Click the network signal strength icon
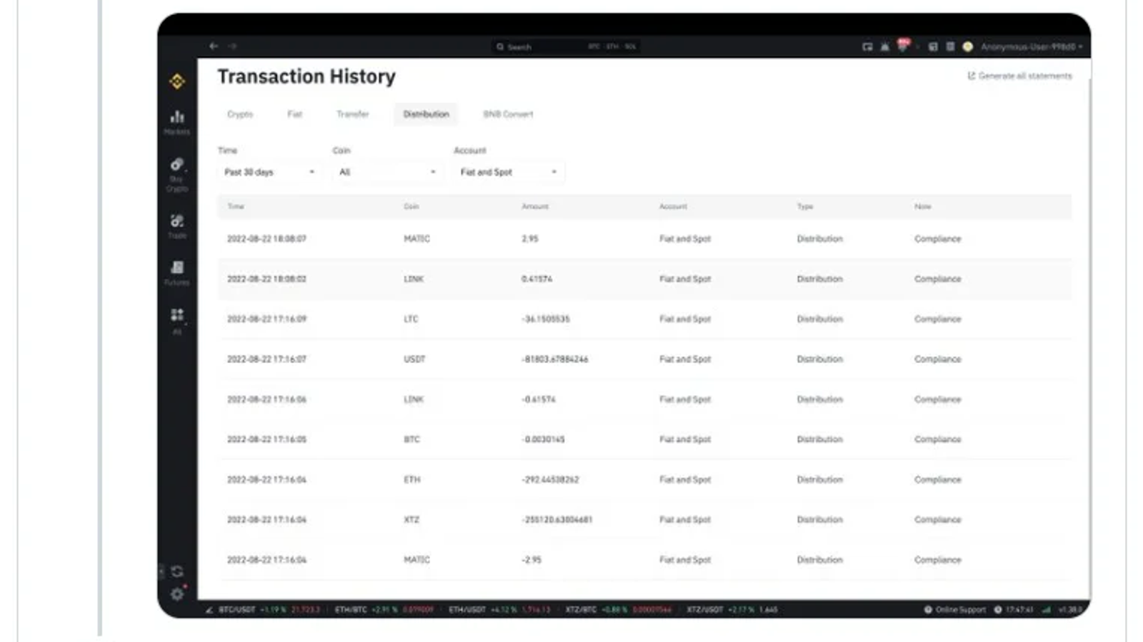 [x=1046, y=610]
